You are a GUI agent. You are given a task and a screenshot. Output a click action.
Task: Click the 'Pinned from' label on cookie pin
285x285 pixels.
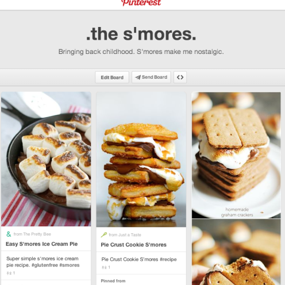click(113, 281)
